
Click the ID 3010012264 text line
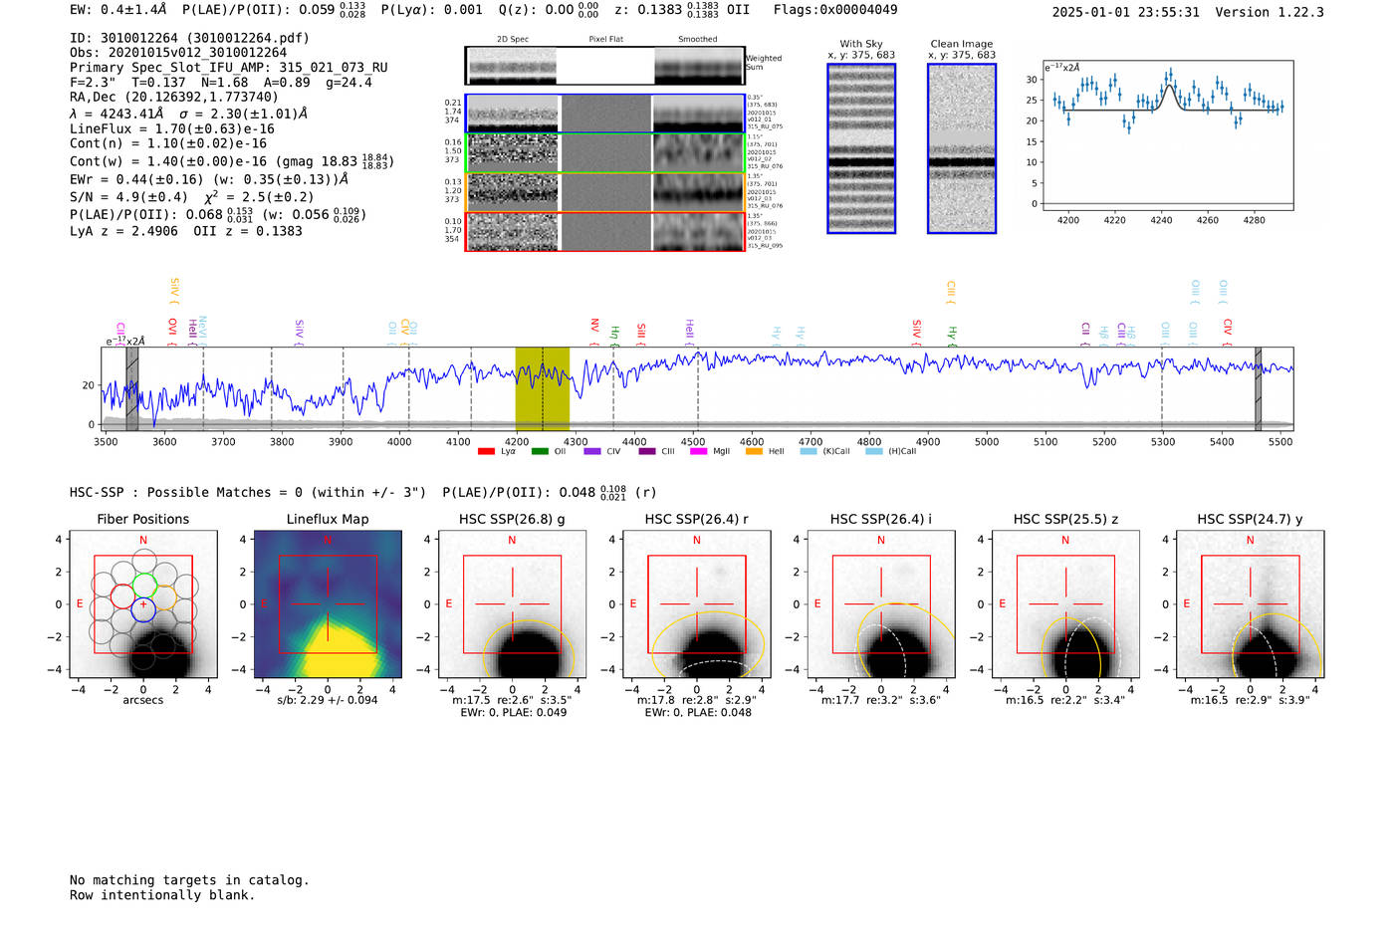tap(189, 38)
